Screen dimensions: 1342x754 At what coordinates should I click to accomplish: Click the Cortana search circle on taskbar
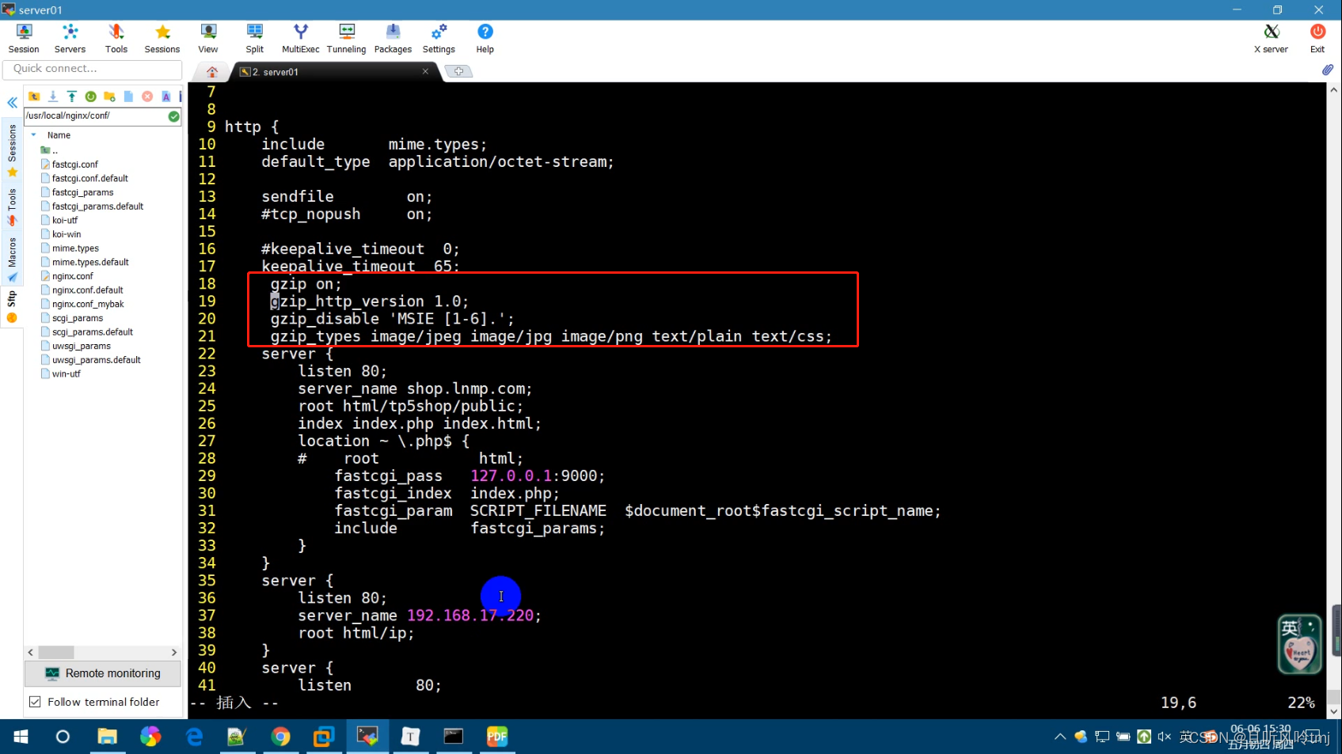63,737
